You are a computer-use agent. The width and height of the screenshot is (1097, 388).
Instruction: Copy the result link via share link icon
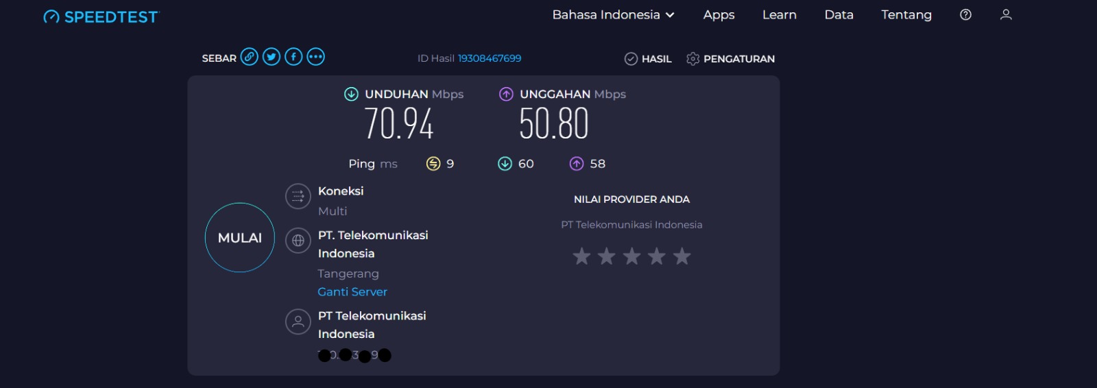250,57
